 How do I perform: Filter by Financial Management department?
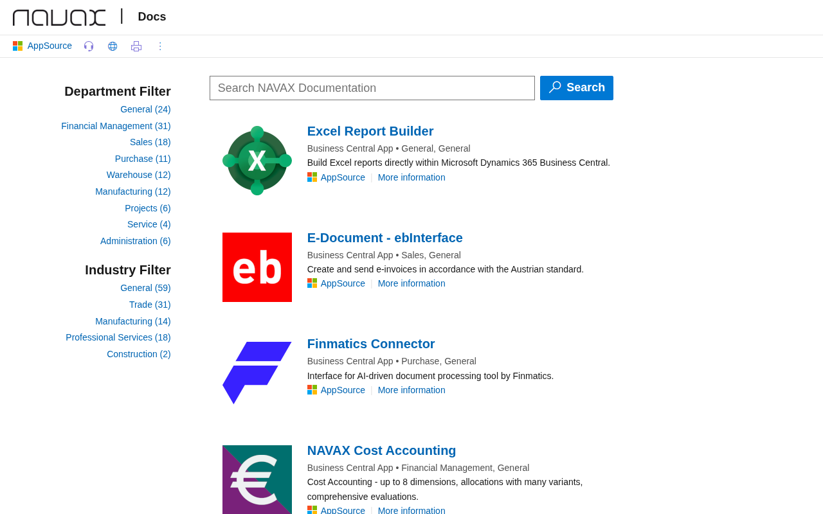tap(116, 126)
